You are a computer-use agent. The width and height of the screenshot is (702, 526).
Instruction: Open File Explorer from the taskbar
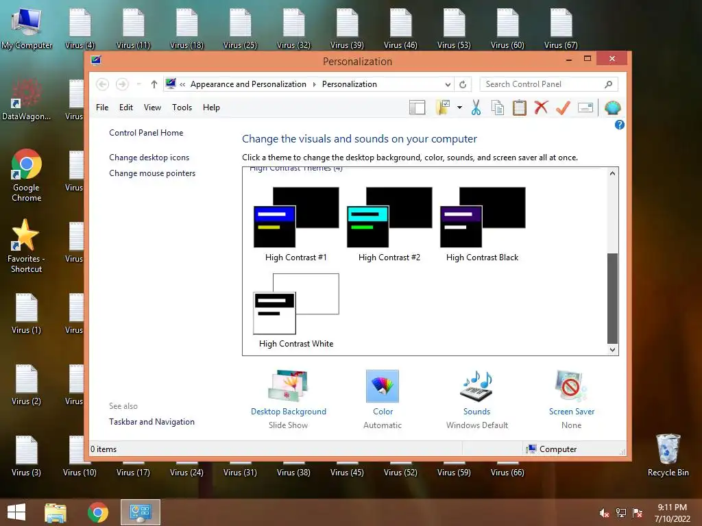[x=56, y=512]
